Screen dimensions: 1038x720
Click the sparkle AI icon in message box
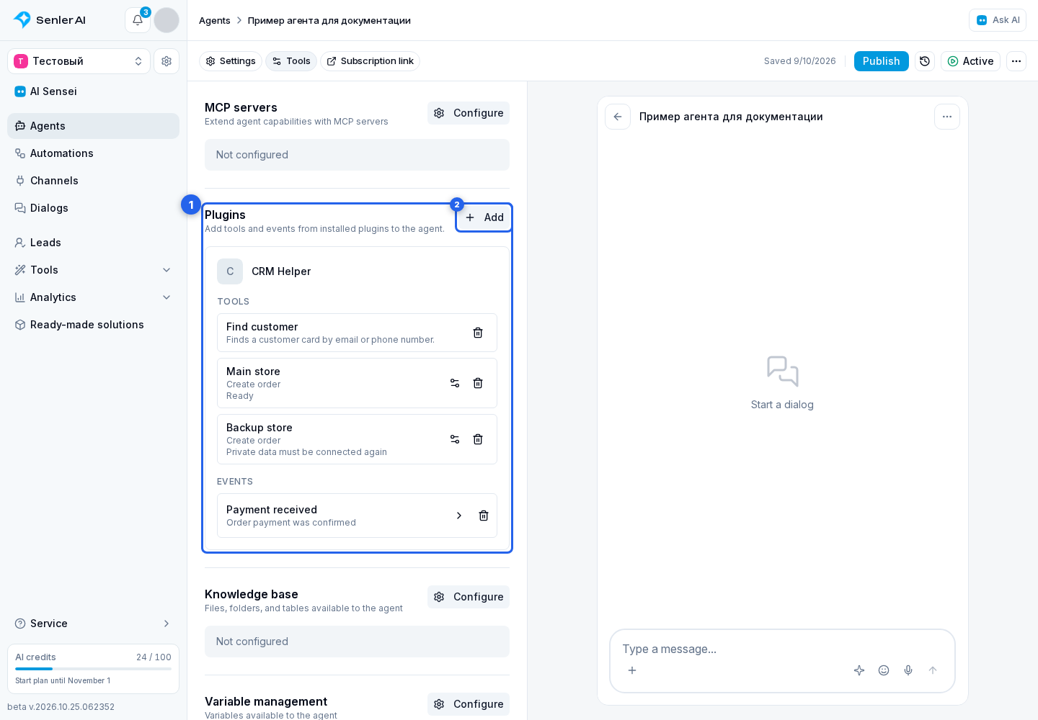859,670
